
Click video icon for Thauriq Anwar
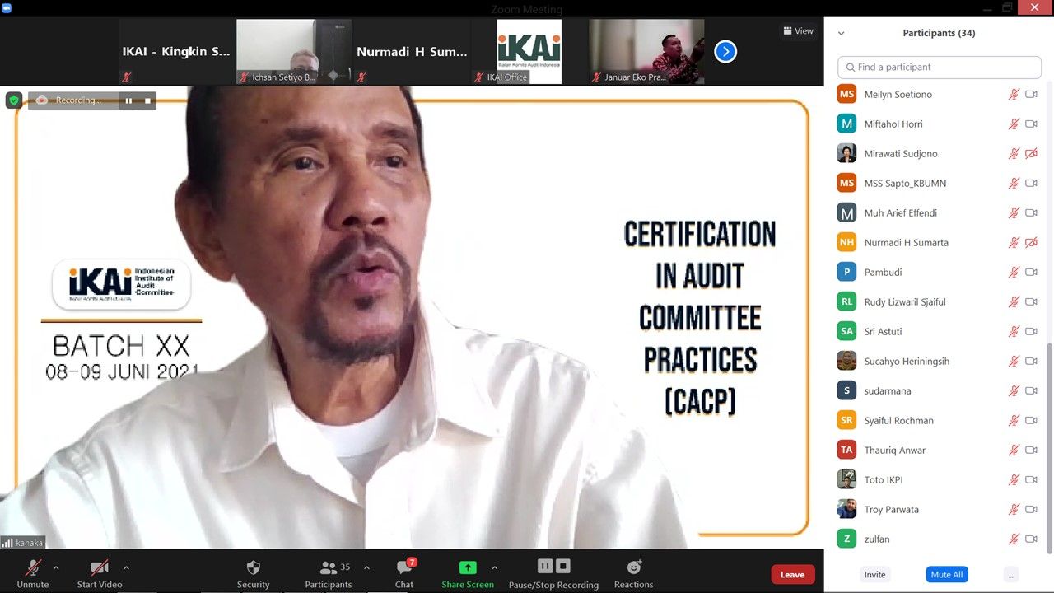1031,451
